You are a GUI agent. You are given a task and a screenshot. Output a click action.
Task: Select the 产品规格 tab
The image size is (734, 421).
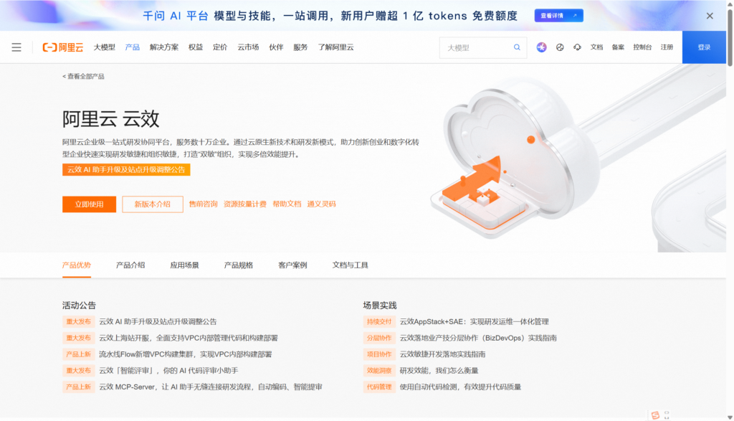pyautogui.click(x=239, y=265)
